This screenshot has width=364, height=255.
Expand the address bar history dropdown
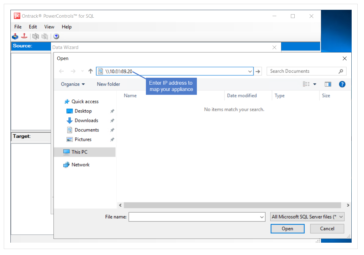pyautogui.click(x=250, y=71)
